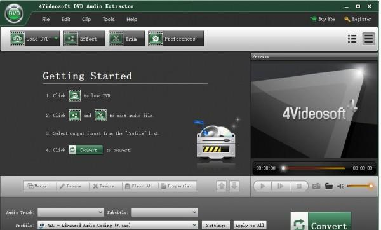Screen dimensions: 381x230
Task: Close the DVD Audio Extractor window
Action: [x=370, y=6]
